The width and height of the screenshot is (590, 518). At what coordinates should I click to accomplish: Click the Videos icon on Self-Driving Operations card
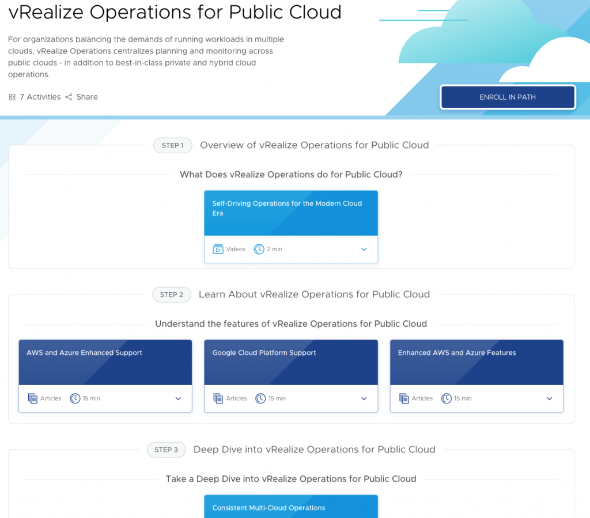pyautogui.click(x=218, y=249)
